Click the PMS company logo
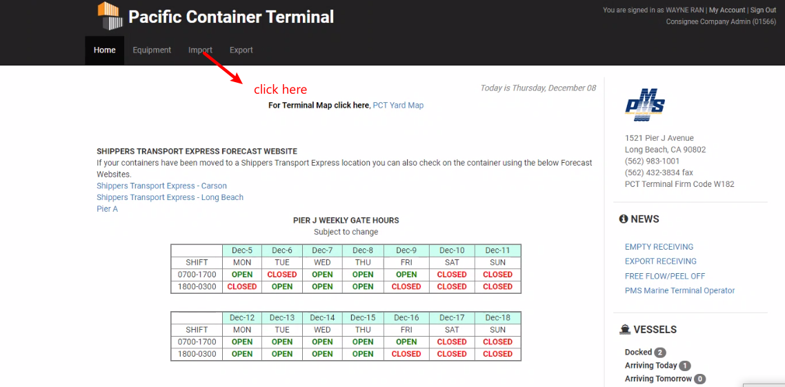 coord(644,105)
